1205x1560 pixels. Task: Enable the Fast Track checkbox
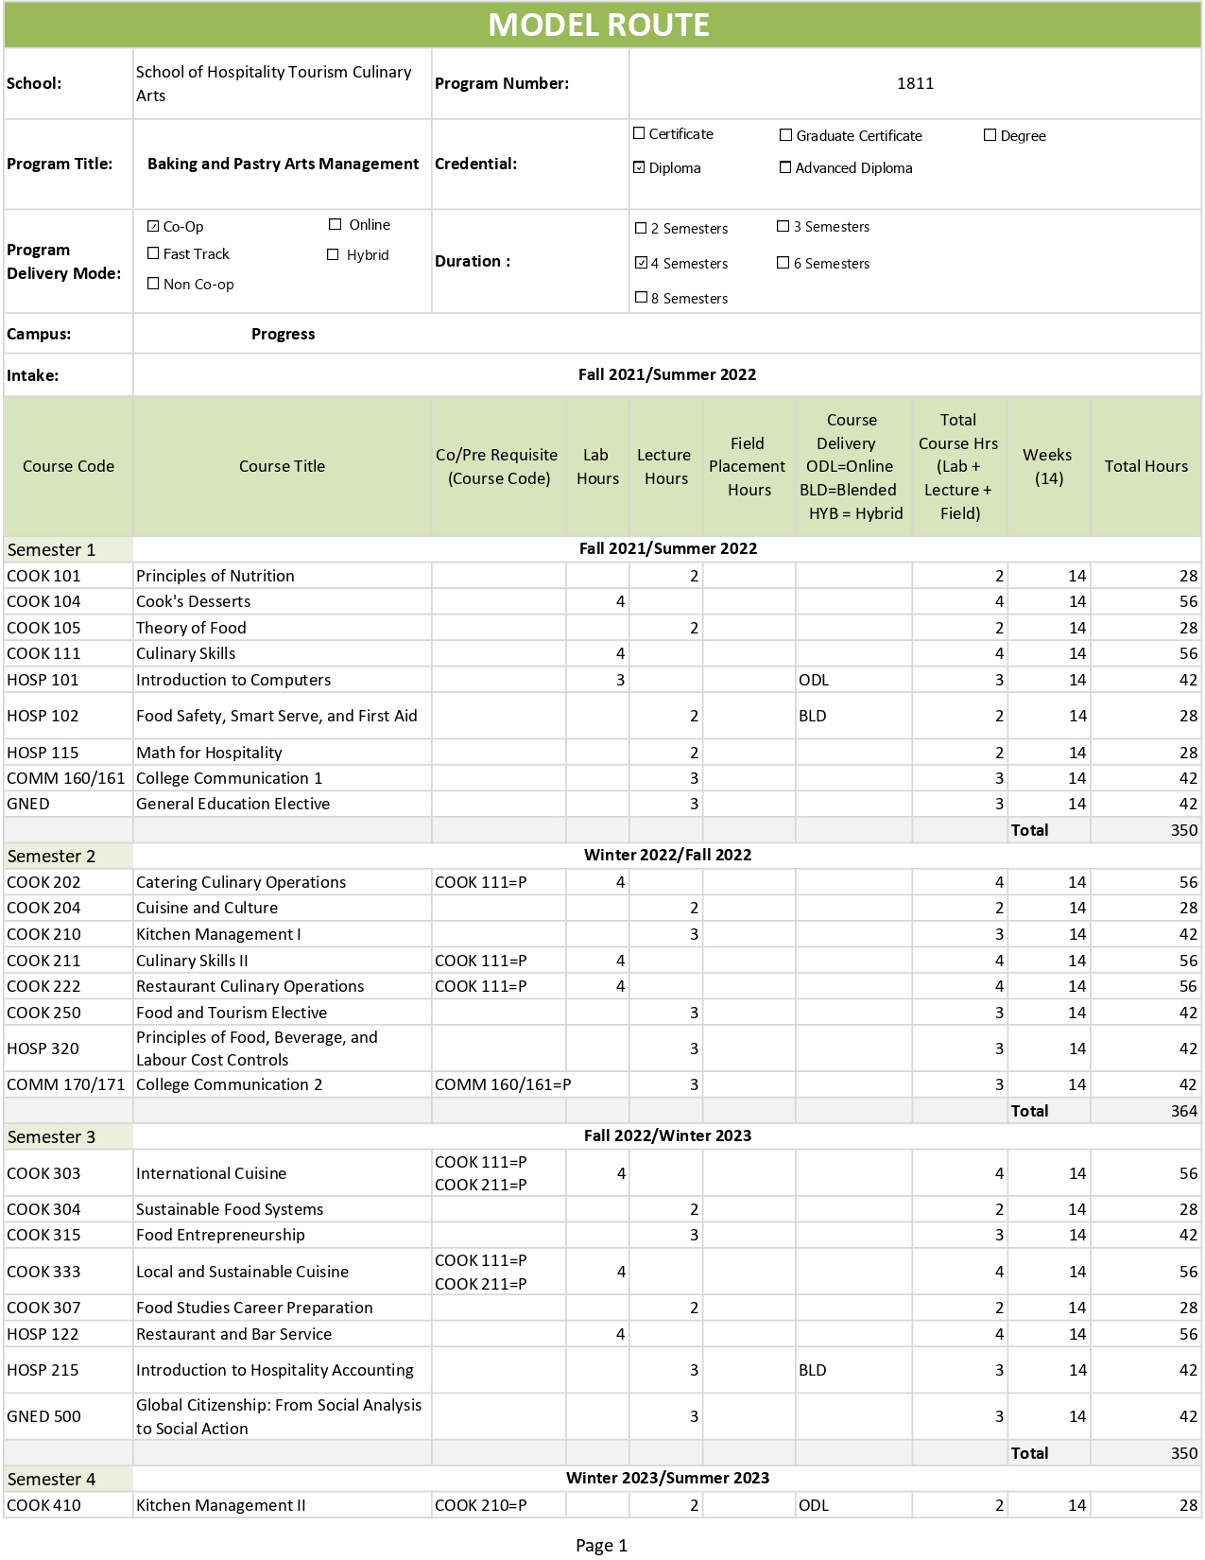[153, 254]
